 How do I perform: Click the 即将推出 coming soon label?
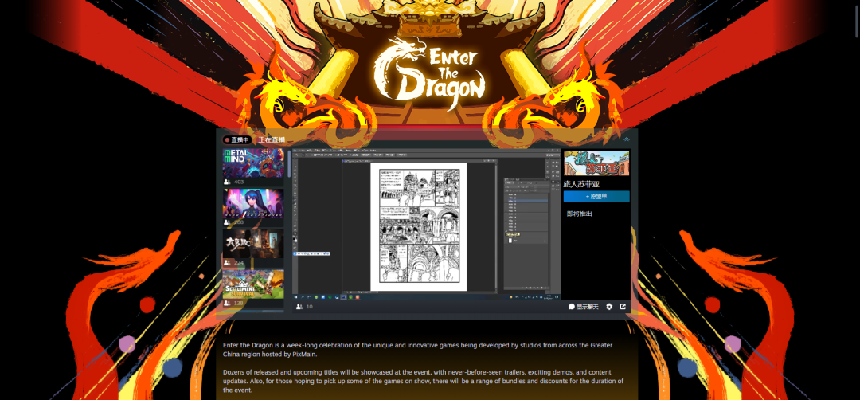579,214
